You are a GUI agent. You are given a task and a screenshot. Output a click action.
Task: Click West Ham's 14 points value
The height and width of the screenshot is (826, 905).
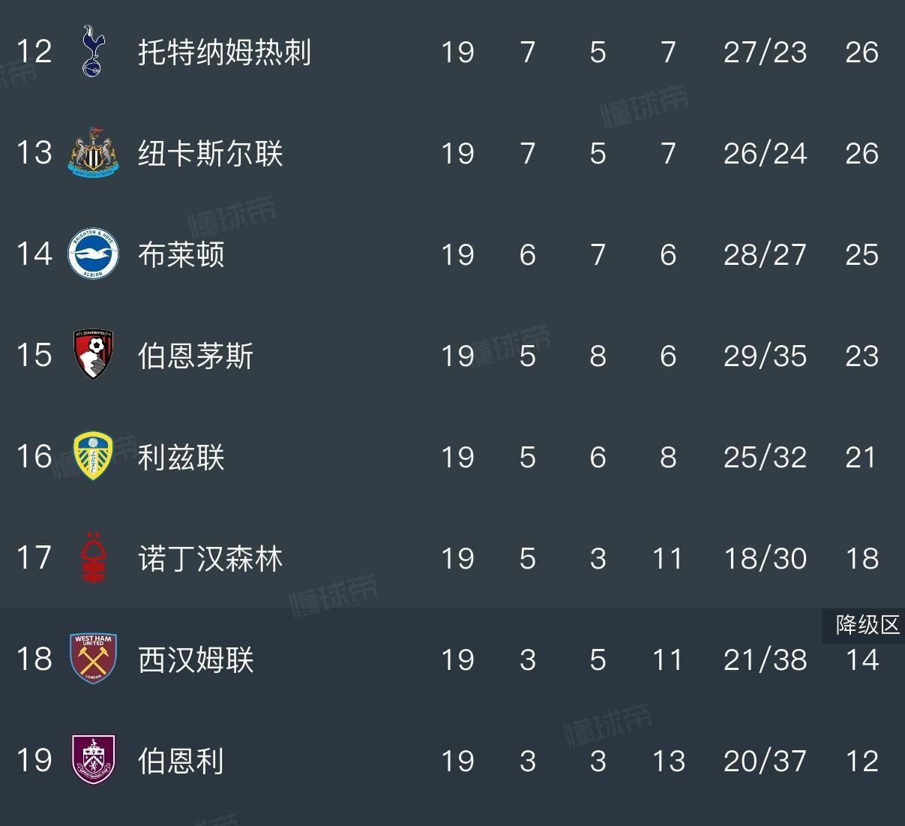click(862, 659)
